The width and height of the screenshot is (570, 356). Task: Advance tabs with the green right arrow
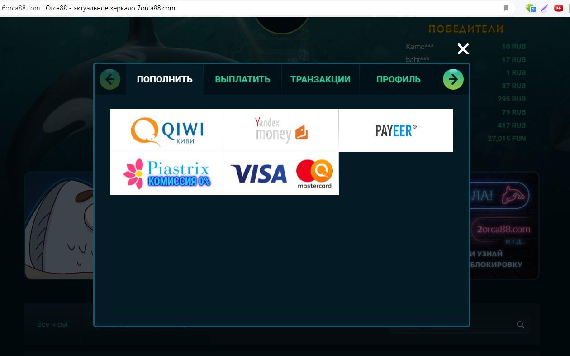tap(453, 79)
